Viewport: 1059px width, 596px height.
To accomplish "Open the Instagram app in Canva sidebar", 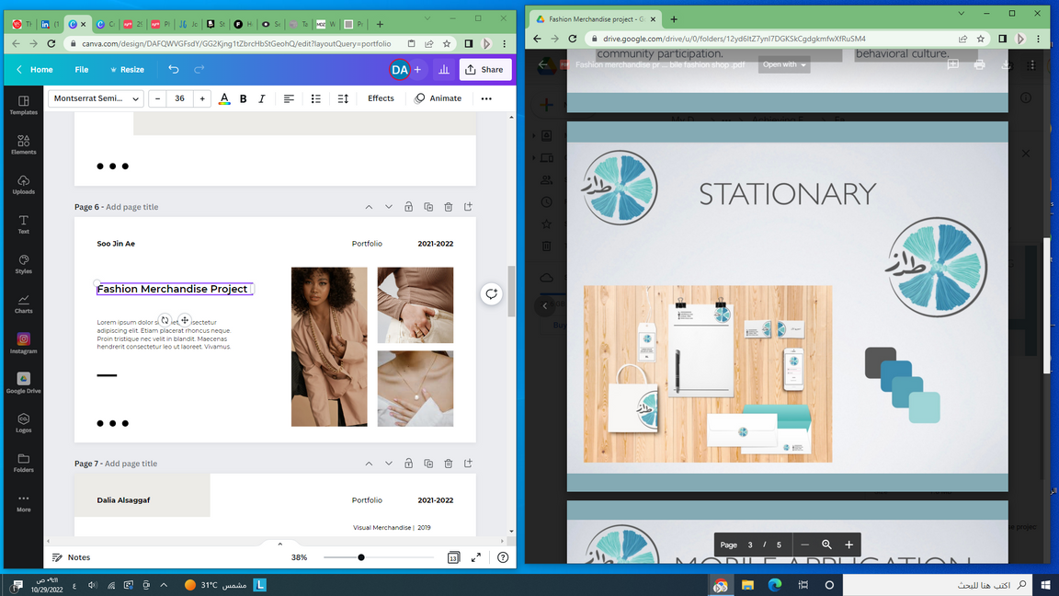I will pyautogui.click(x=24, y=343).
